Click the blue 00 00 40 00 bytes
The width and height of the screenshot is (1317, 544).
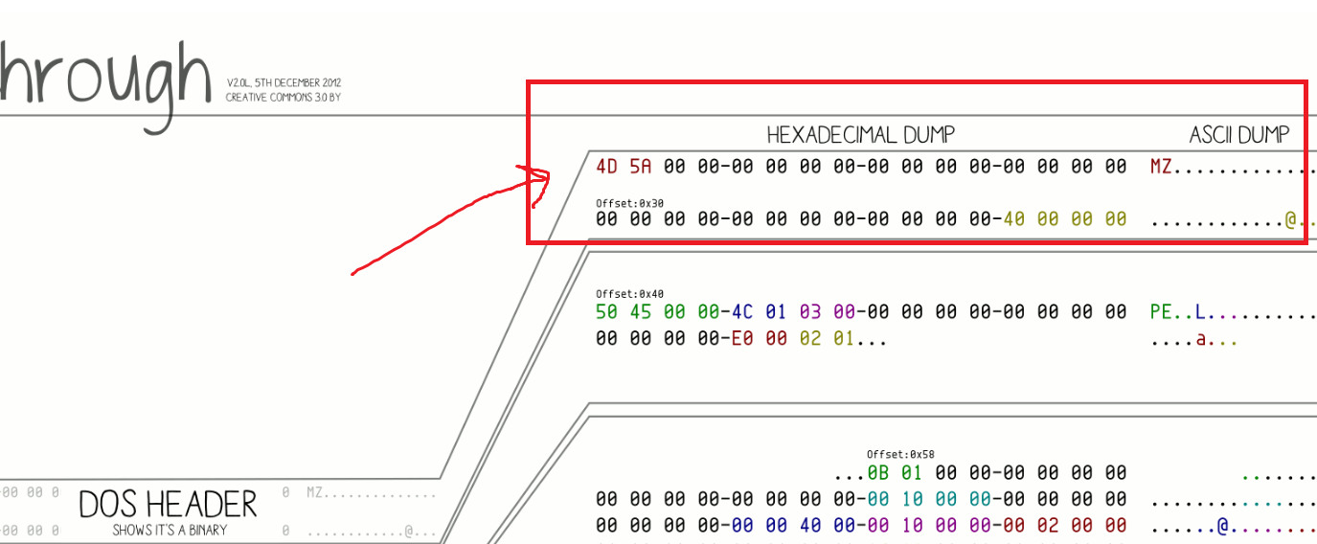tap(793, 526)
